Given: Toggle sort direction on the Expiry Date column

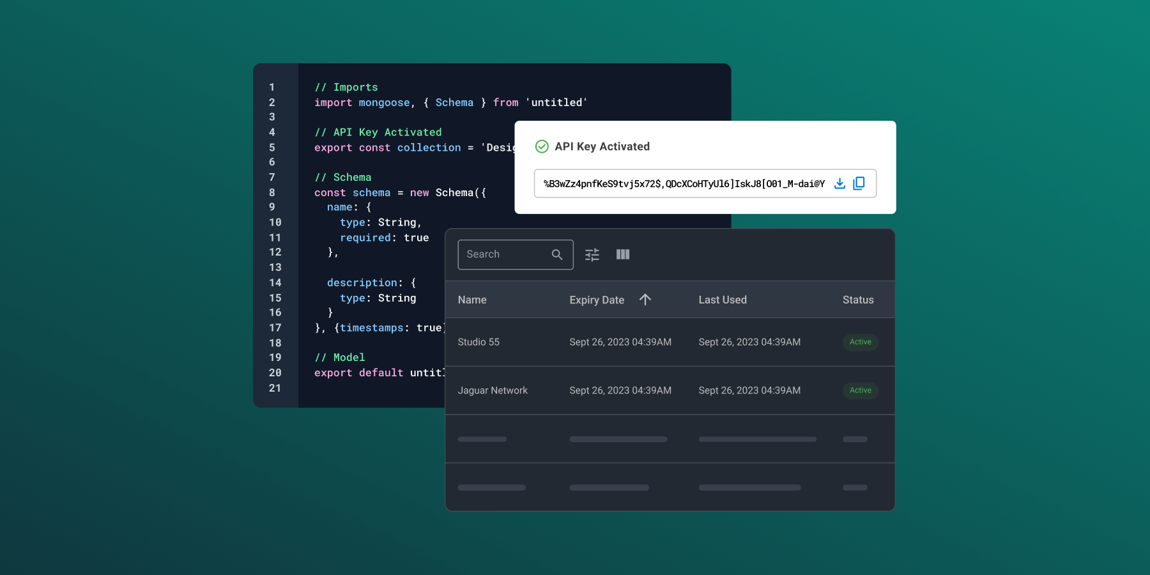Looking at the screenshot, I should tap(645, 299).
